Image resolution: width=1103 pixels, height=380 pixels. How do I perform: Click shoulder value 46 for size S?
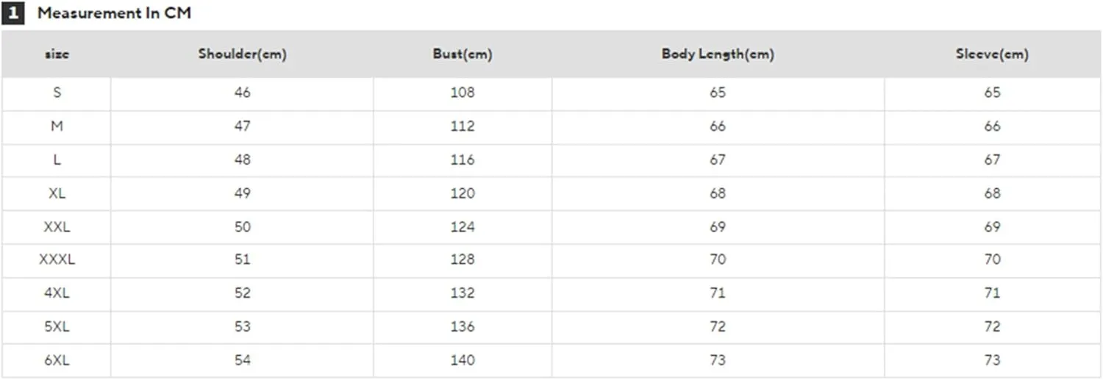coord(242,93)
